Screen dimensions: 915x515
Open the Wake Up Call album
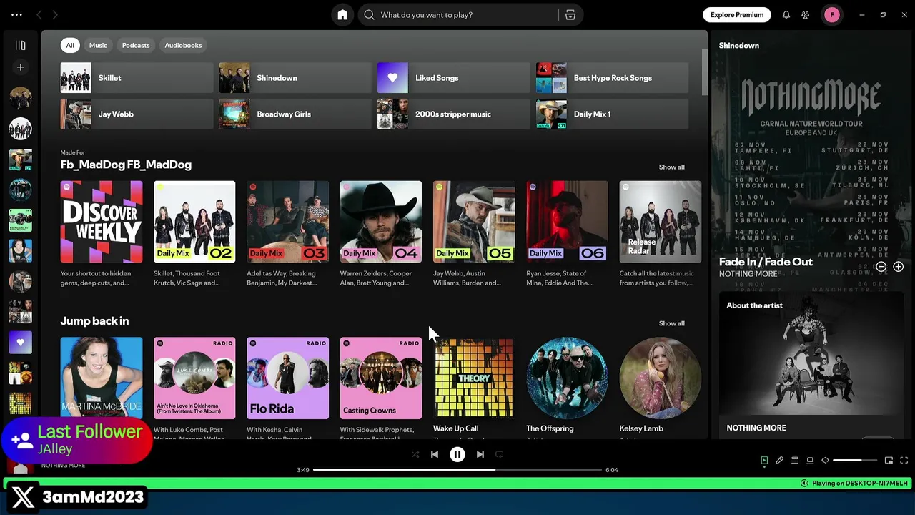click(x=474, y=378)
